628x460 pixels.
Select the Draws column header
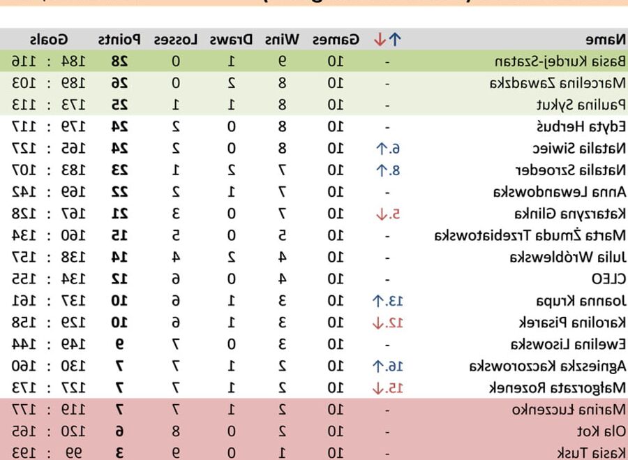pyautogui.click(x=231, y=39)
